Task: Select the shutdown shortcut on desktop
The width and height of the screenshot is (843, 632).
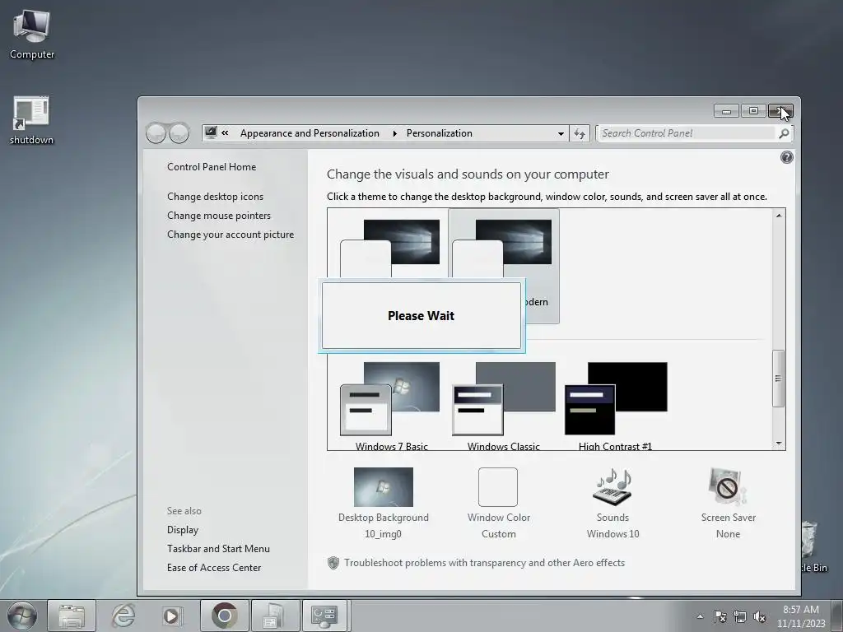Action: (x=31, y=121)
